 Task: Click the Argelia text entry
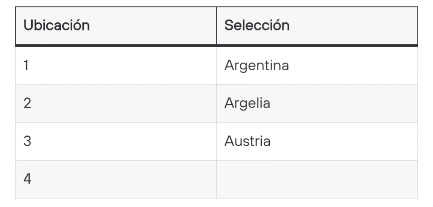pyautogui.click(x=247, y=104)
